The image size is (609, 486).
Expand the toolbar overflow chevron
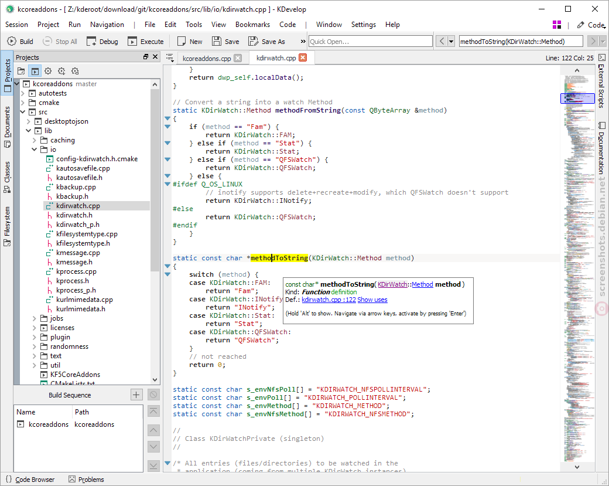coord(303,41)
